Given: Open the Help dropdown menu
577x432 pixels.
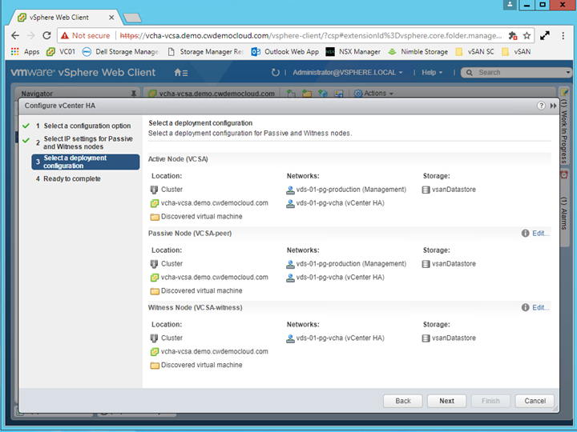Looking at the screenshot, I should pos(432,72).
